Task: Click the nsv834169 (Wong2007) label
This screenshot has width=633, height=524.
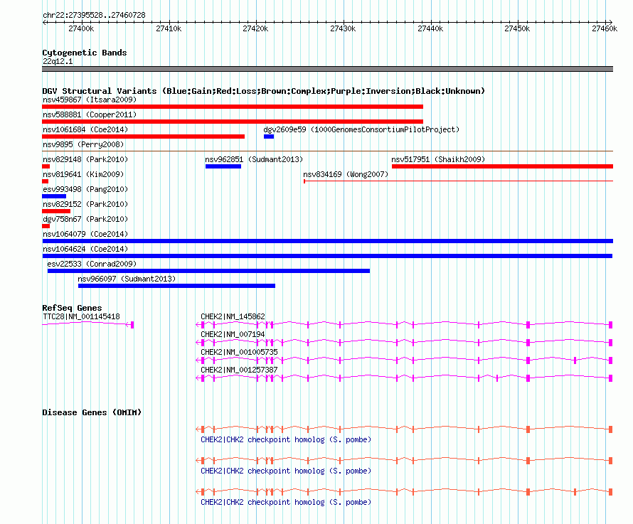Action: [346, 174]
